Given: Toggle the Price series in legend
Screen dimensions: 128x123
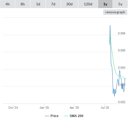Looking at the screenshot, I should [x=52, y=116].
